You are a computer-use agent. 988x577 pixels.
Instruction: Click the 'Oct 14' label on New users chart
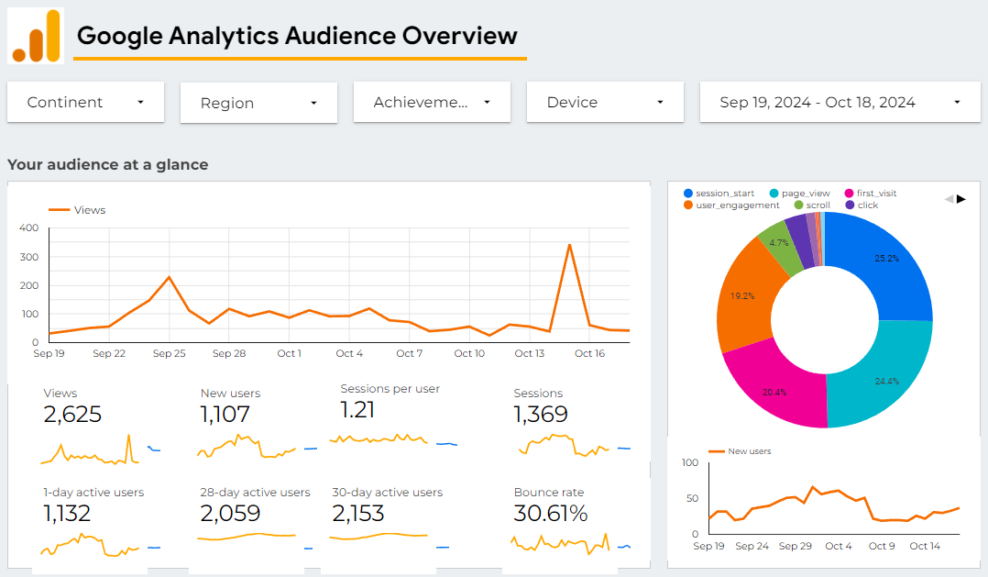tap(925, 546)
